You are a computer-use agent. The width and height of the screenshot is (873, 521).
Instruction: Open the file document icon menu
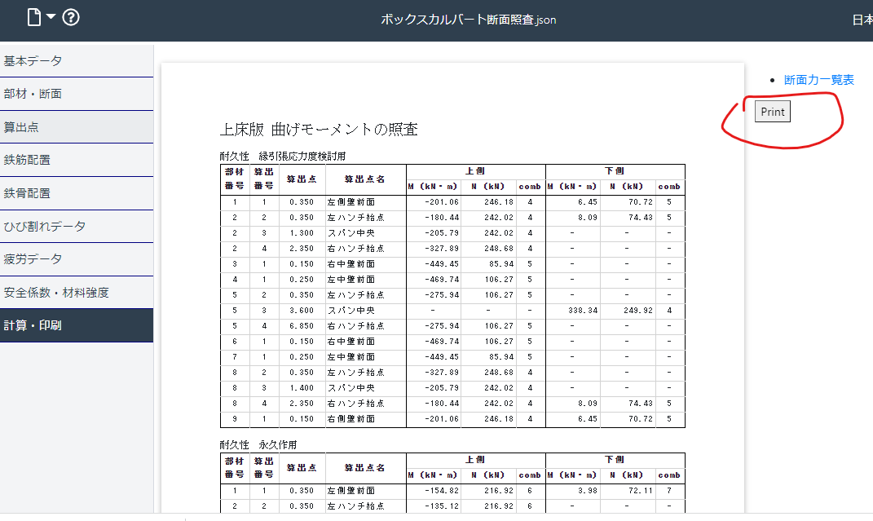point(34,17)
